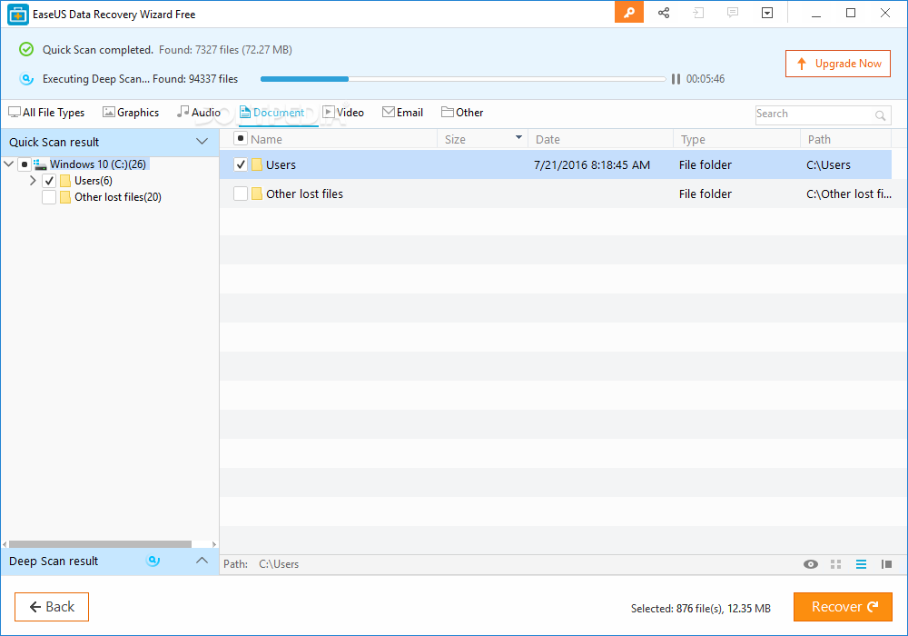Uncheck Users(6) checkbox in tree
This screenshot has width=908, height=636.
(x=49, y=181)
